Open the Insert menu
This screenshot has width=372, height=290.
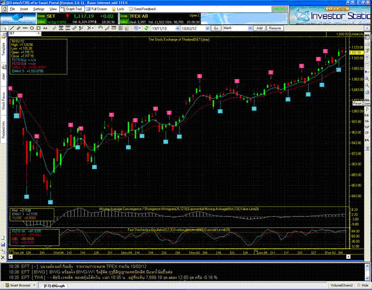[24, 9]
